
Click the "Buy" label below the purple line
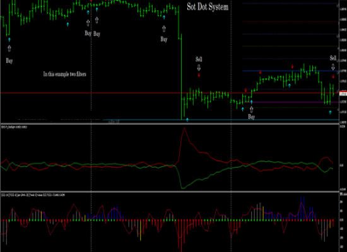pyautogui.click(x=251, y=117)
